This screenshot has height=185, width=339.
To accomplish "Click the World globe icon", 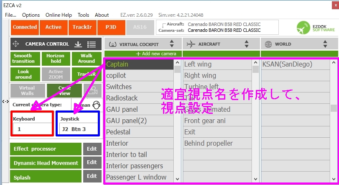I will coord(268,44).
